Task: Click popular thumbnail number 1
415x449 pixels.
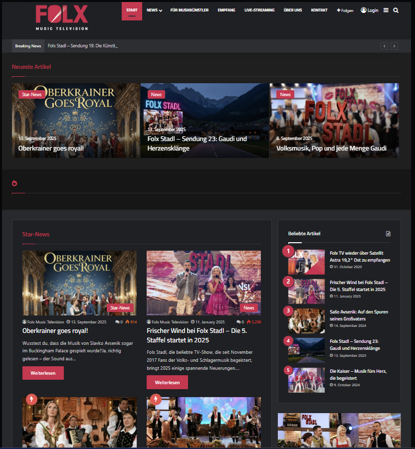Action: (x=306, y=262)
